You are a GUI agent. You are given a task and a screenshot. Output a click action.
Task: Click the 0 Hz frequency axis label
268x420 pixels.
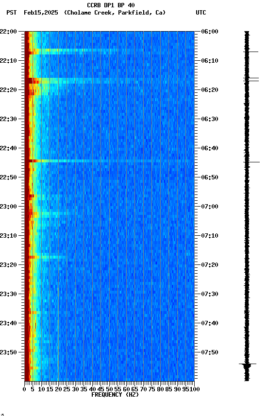(x=25, y=389)
